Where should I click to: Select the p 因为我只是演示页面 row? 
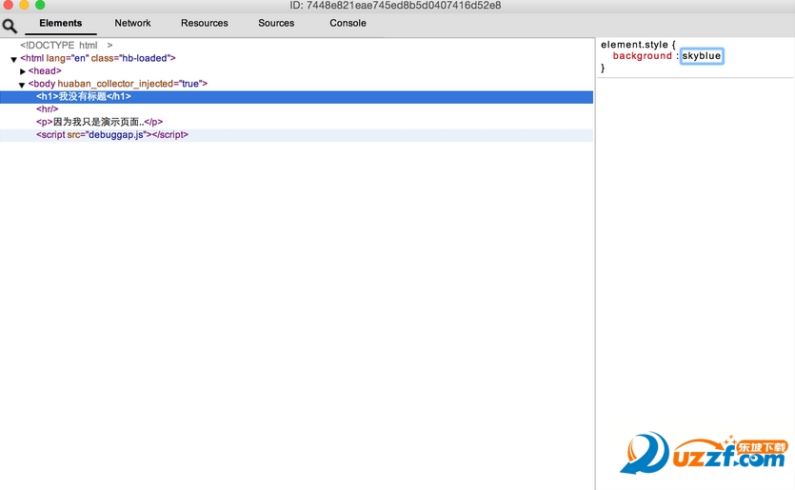pyautogui.click(x=297, y=122)
